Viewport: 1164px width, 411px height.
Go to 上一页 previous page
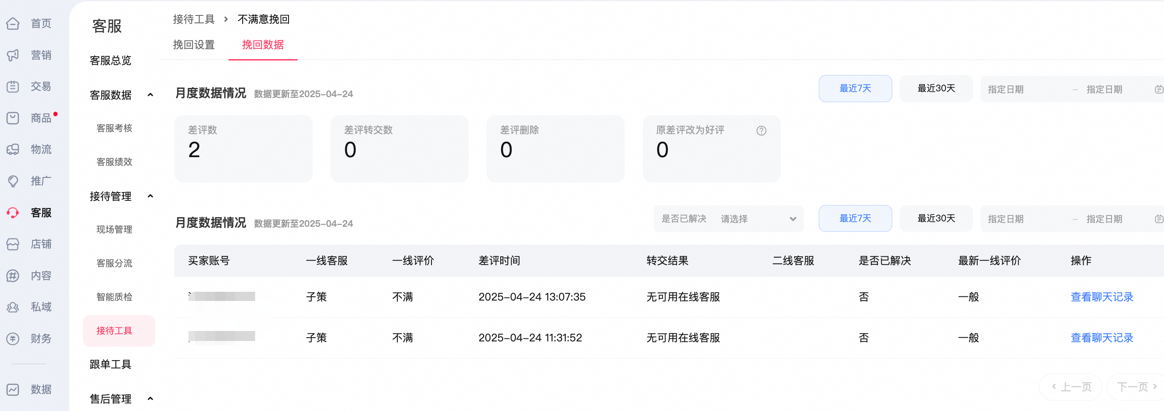(x=1071, y=386)
